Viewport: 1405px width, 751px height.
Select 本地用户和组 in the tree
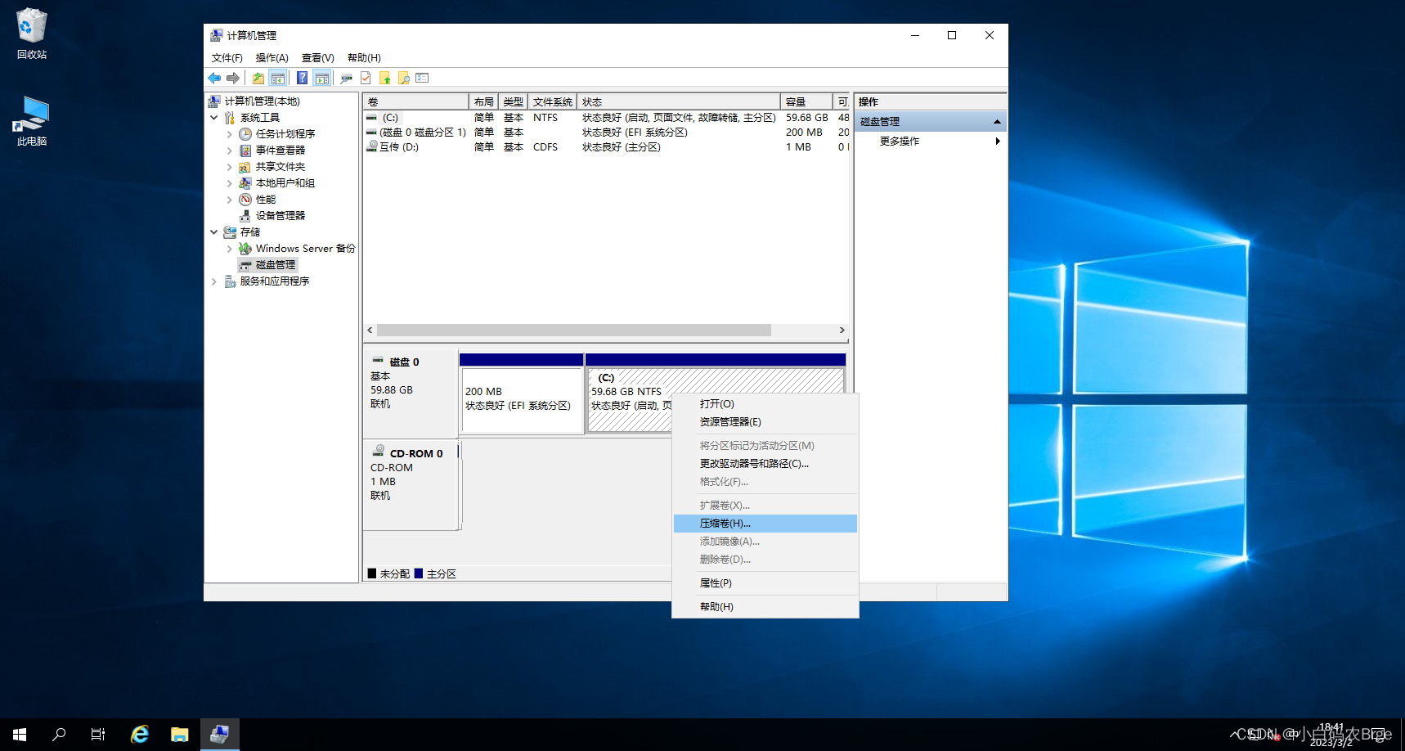285,183
